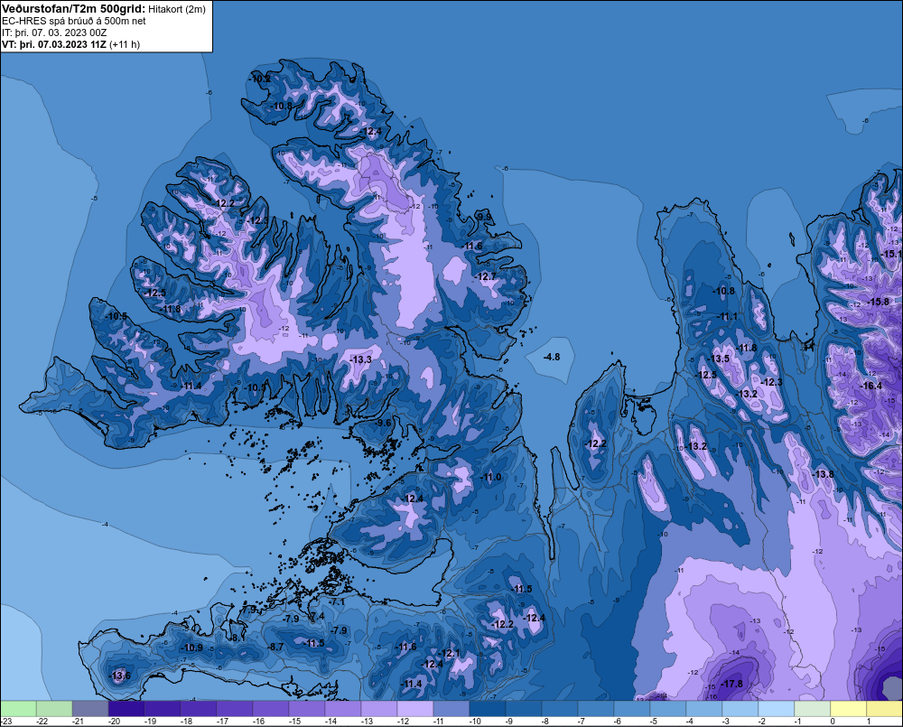Select the legend color cell labeled -4
This screenshot has height=727, width=903.
click(x=703, y=709)
